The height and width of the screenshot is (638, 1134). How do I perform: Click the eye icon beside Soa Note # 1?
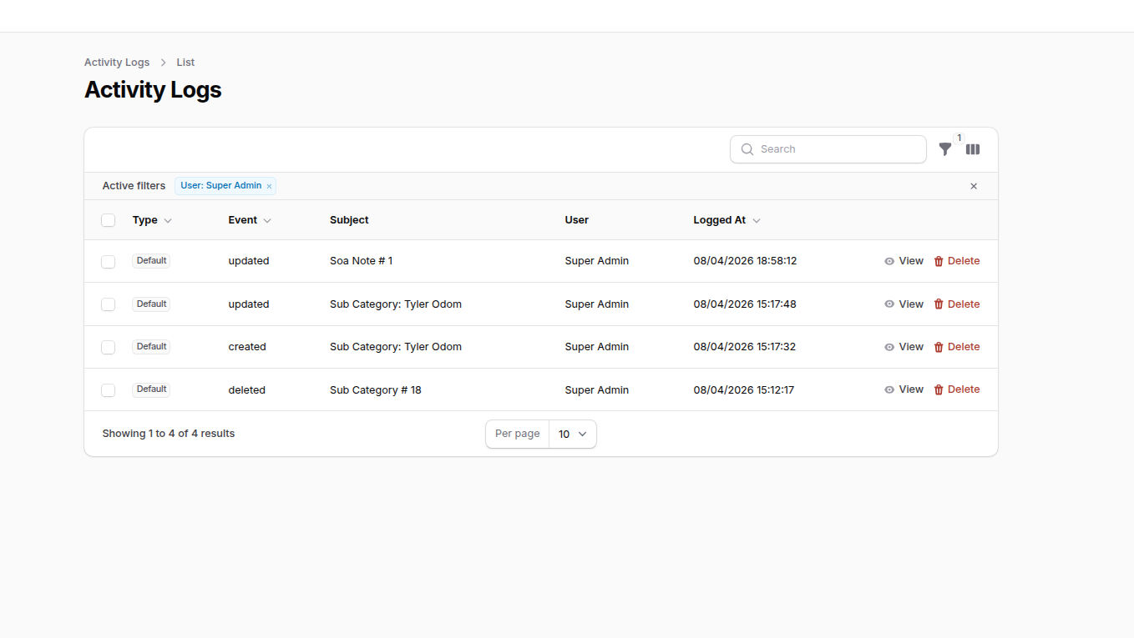click(890, 260)
